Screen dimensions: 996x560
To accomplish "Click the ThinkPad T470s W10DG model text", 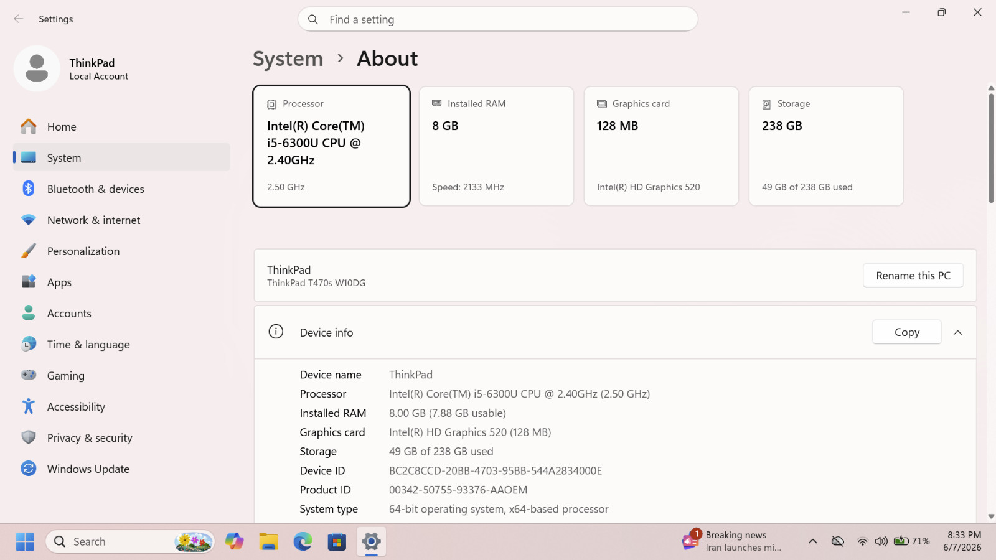I will pyautogui.click(x=316, y=283).
